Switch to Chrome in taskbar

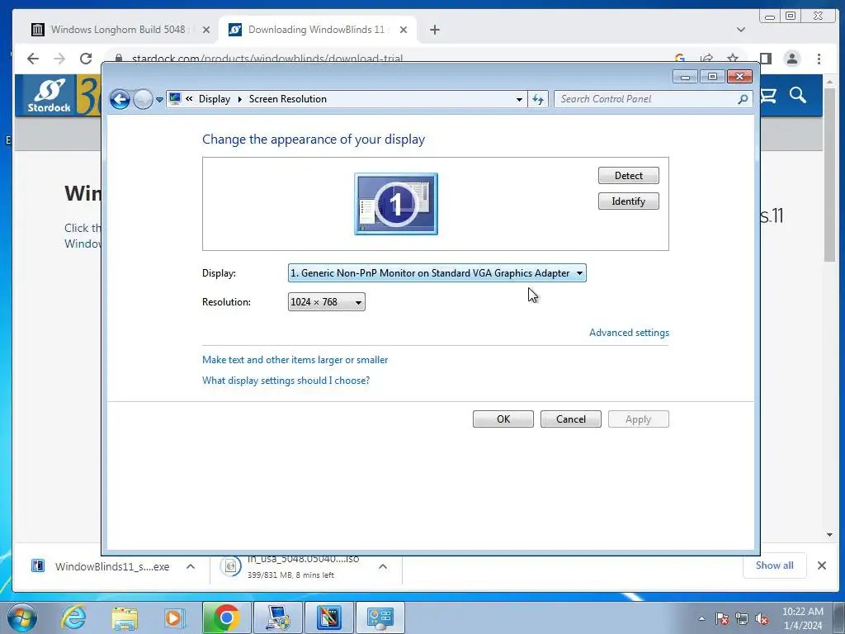pos(227,617)
